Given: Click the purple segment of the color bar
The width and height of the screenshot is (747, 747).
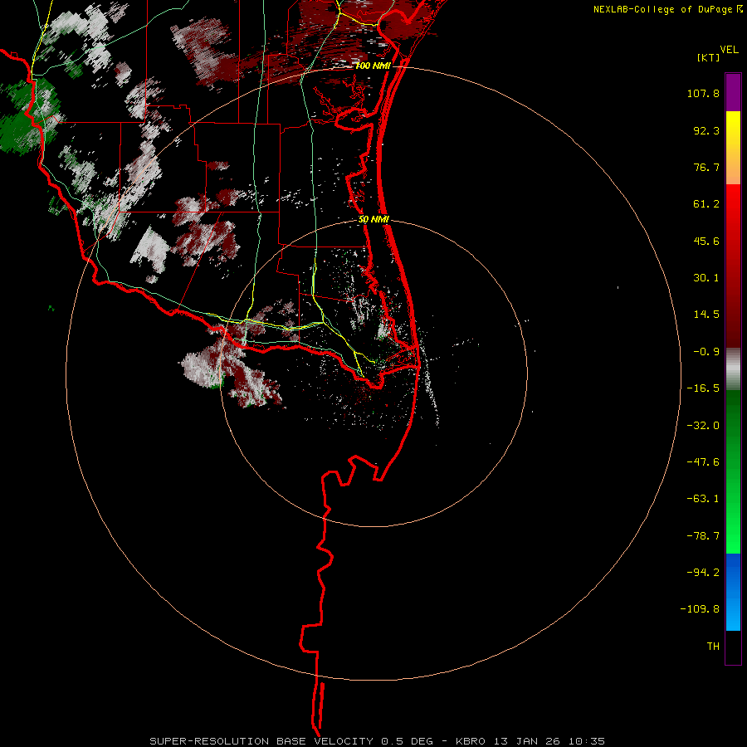Looking at the screenshot, I should point(733,92).
